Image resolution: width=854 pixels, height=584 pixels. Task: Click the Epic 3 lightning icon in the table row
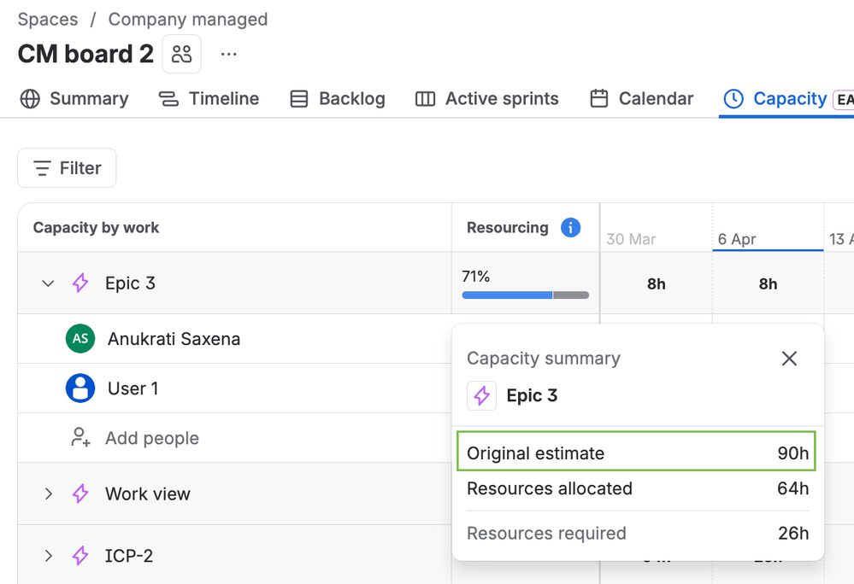pyautogui.click(x=80, y=283)
